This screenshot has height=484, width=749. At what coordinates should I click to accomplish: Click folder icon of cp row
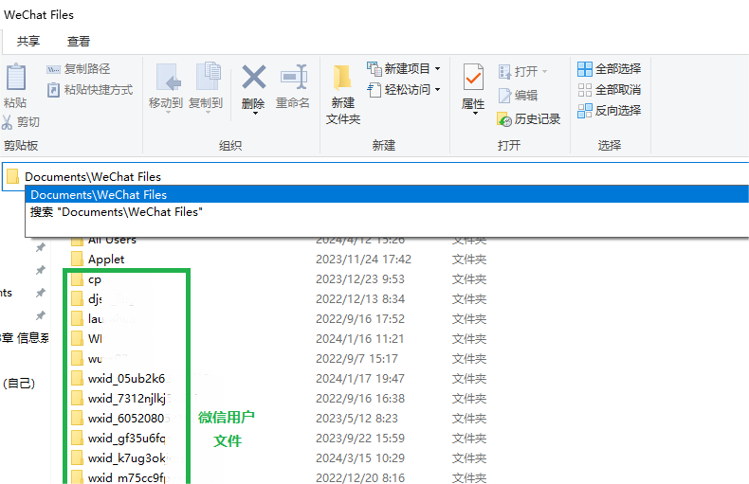click(77, 278)
